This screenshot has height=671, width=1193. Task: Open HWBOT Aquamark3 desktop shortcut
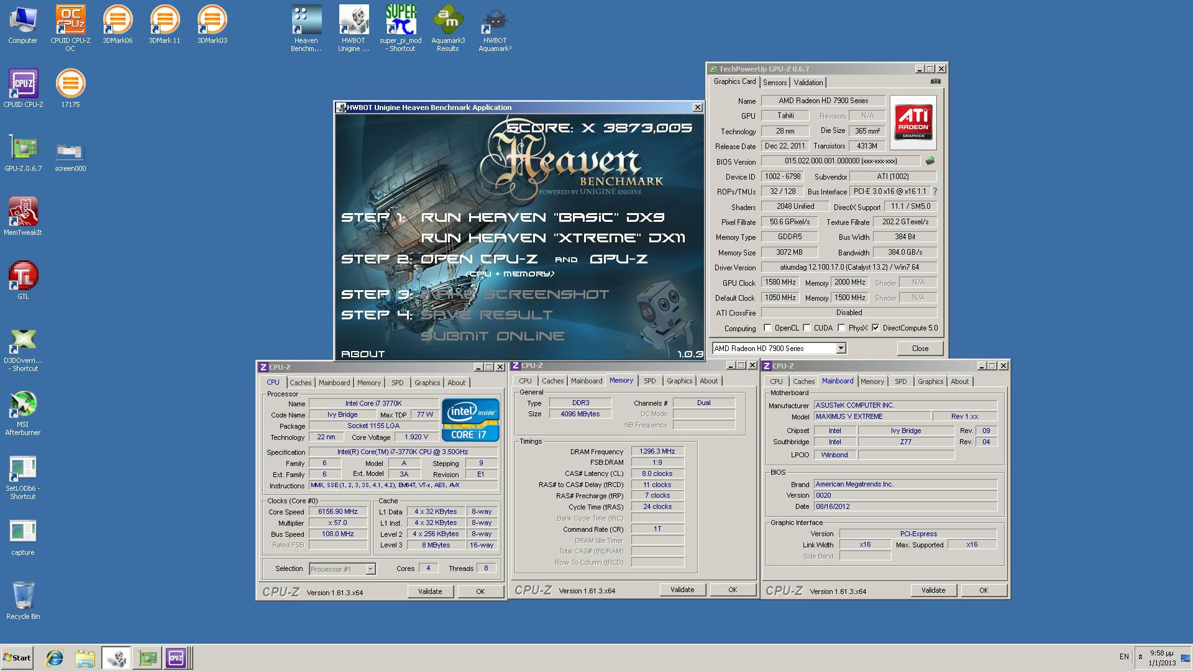495,28
